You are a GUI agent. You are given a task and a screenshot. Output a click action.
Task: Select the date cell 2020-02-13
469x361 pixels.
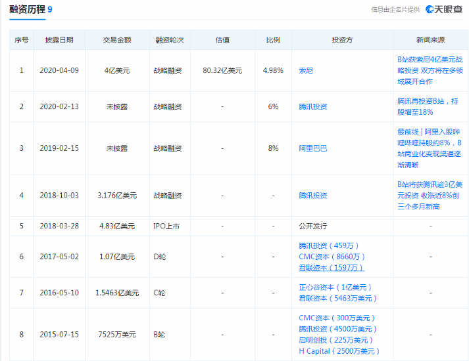pyautogui.click(x=59, y=107)
